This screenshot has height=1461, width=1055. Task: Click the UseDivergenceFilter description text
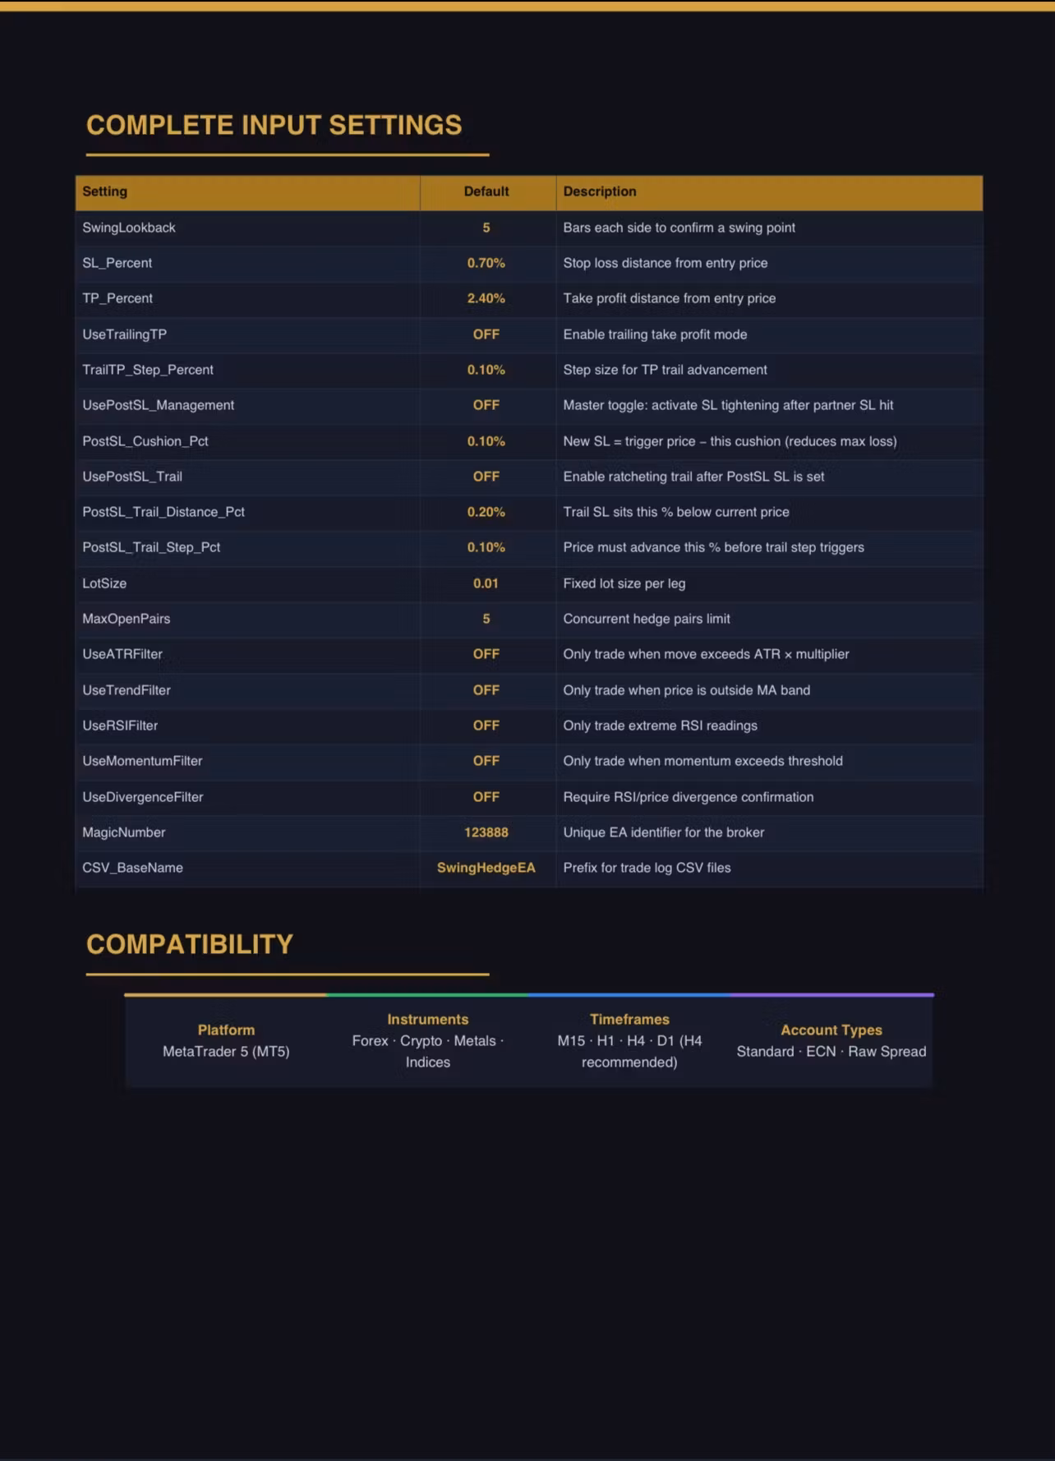point(689,797)
